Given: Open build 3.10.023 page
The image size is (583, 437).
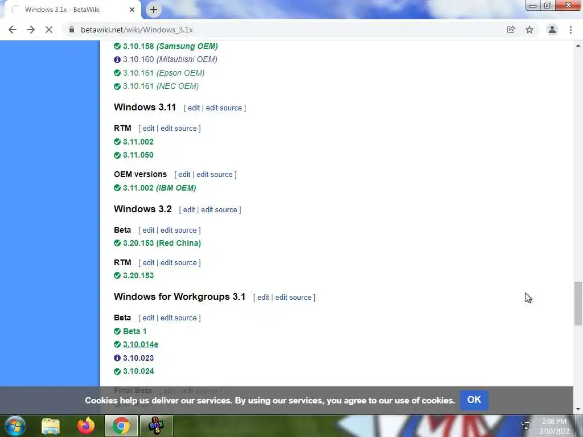Looking at the screenshot, I should pyautogui.click(x=138, y=358).
